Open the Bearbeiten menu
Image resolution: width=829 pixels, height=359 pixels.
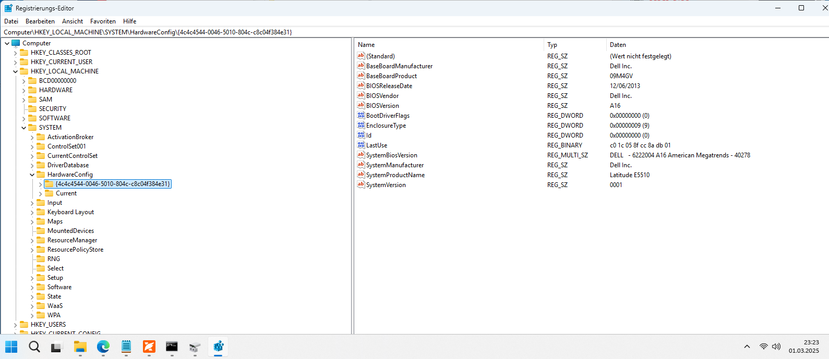(x=40, y=21)
